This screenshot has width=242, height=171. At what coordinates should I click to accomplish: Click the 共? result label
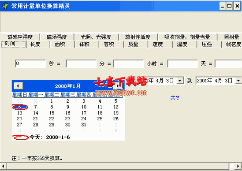coord(175,97)
